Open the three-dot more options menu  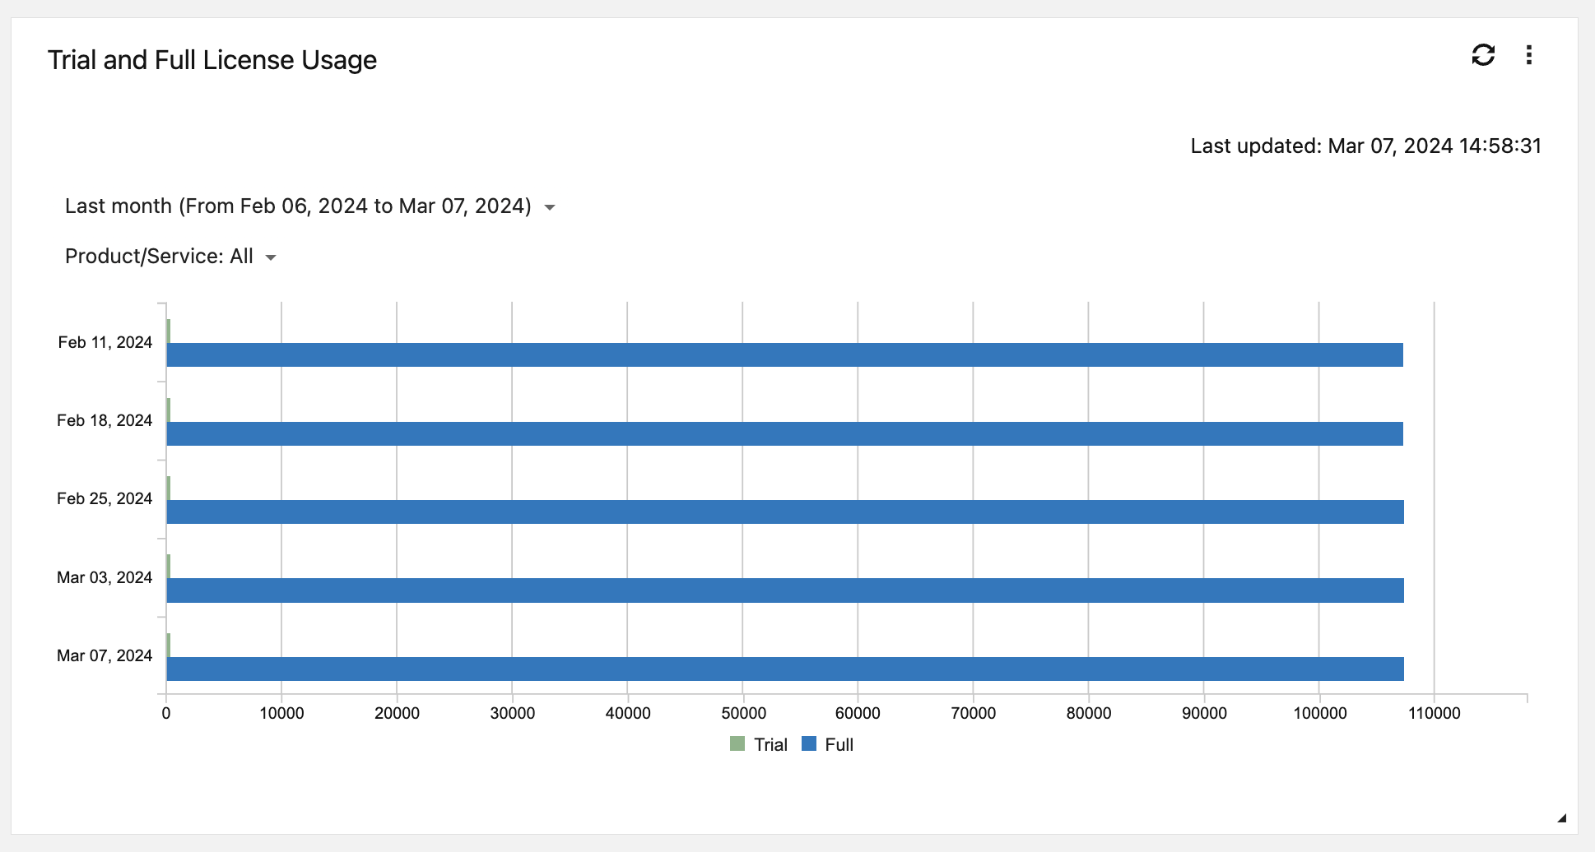pyautogui.click(x=1528, y=55)
